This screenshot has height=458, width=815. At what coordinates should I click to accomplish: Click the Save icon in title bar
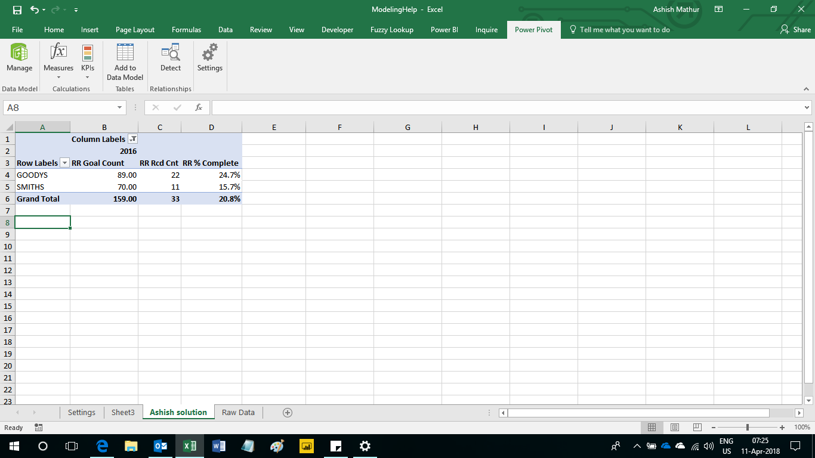pos(17,10)
